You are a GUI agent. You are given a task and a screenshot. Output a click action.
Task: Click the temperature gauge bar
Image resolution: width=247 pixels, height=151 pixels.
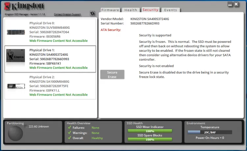pos(209,132)
